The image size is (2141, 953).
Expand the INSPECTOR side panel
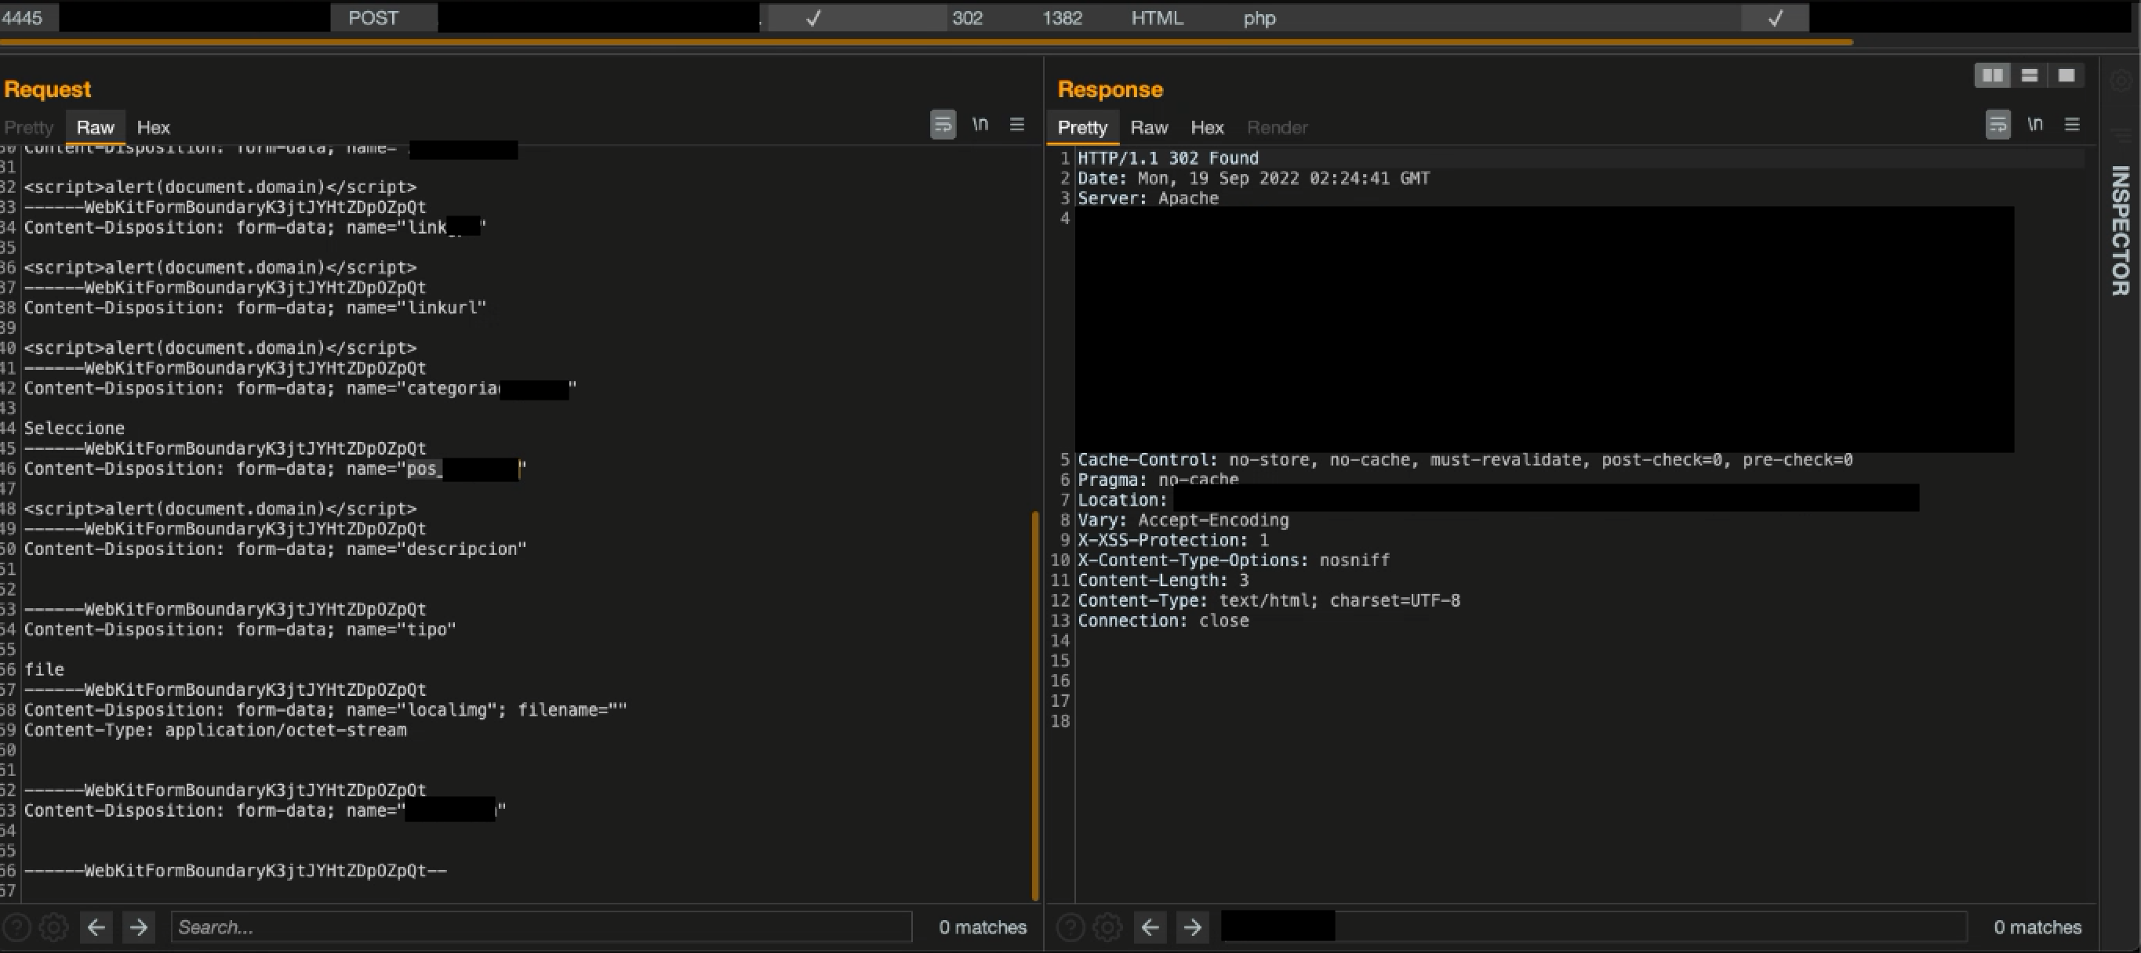2121,230
